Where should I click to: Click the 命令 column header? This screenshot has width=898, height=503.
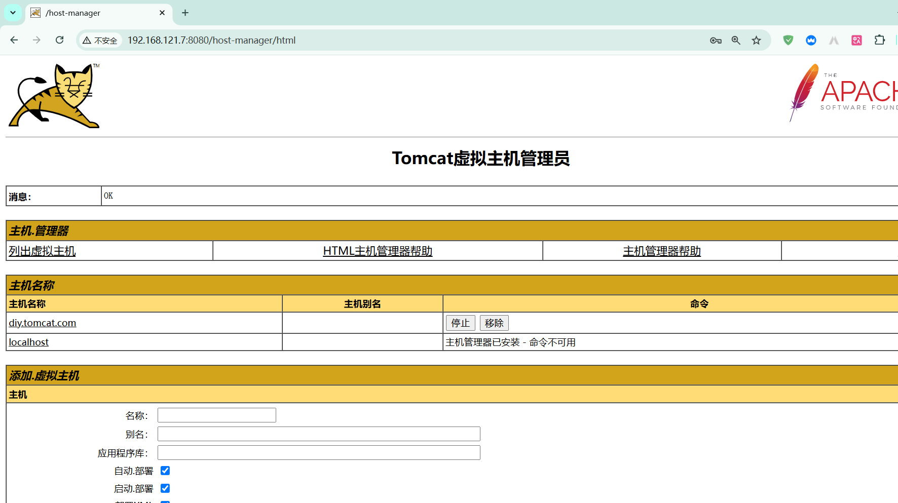click(699, 304)
